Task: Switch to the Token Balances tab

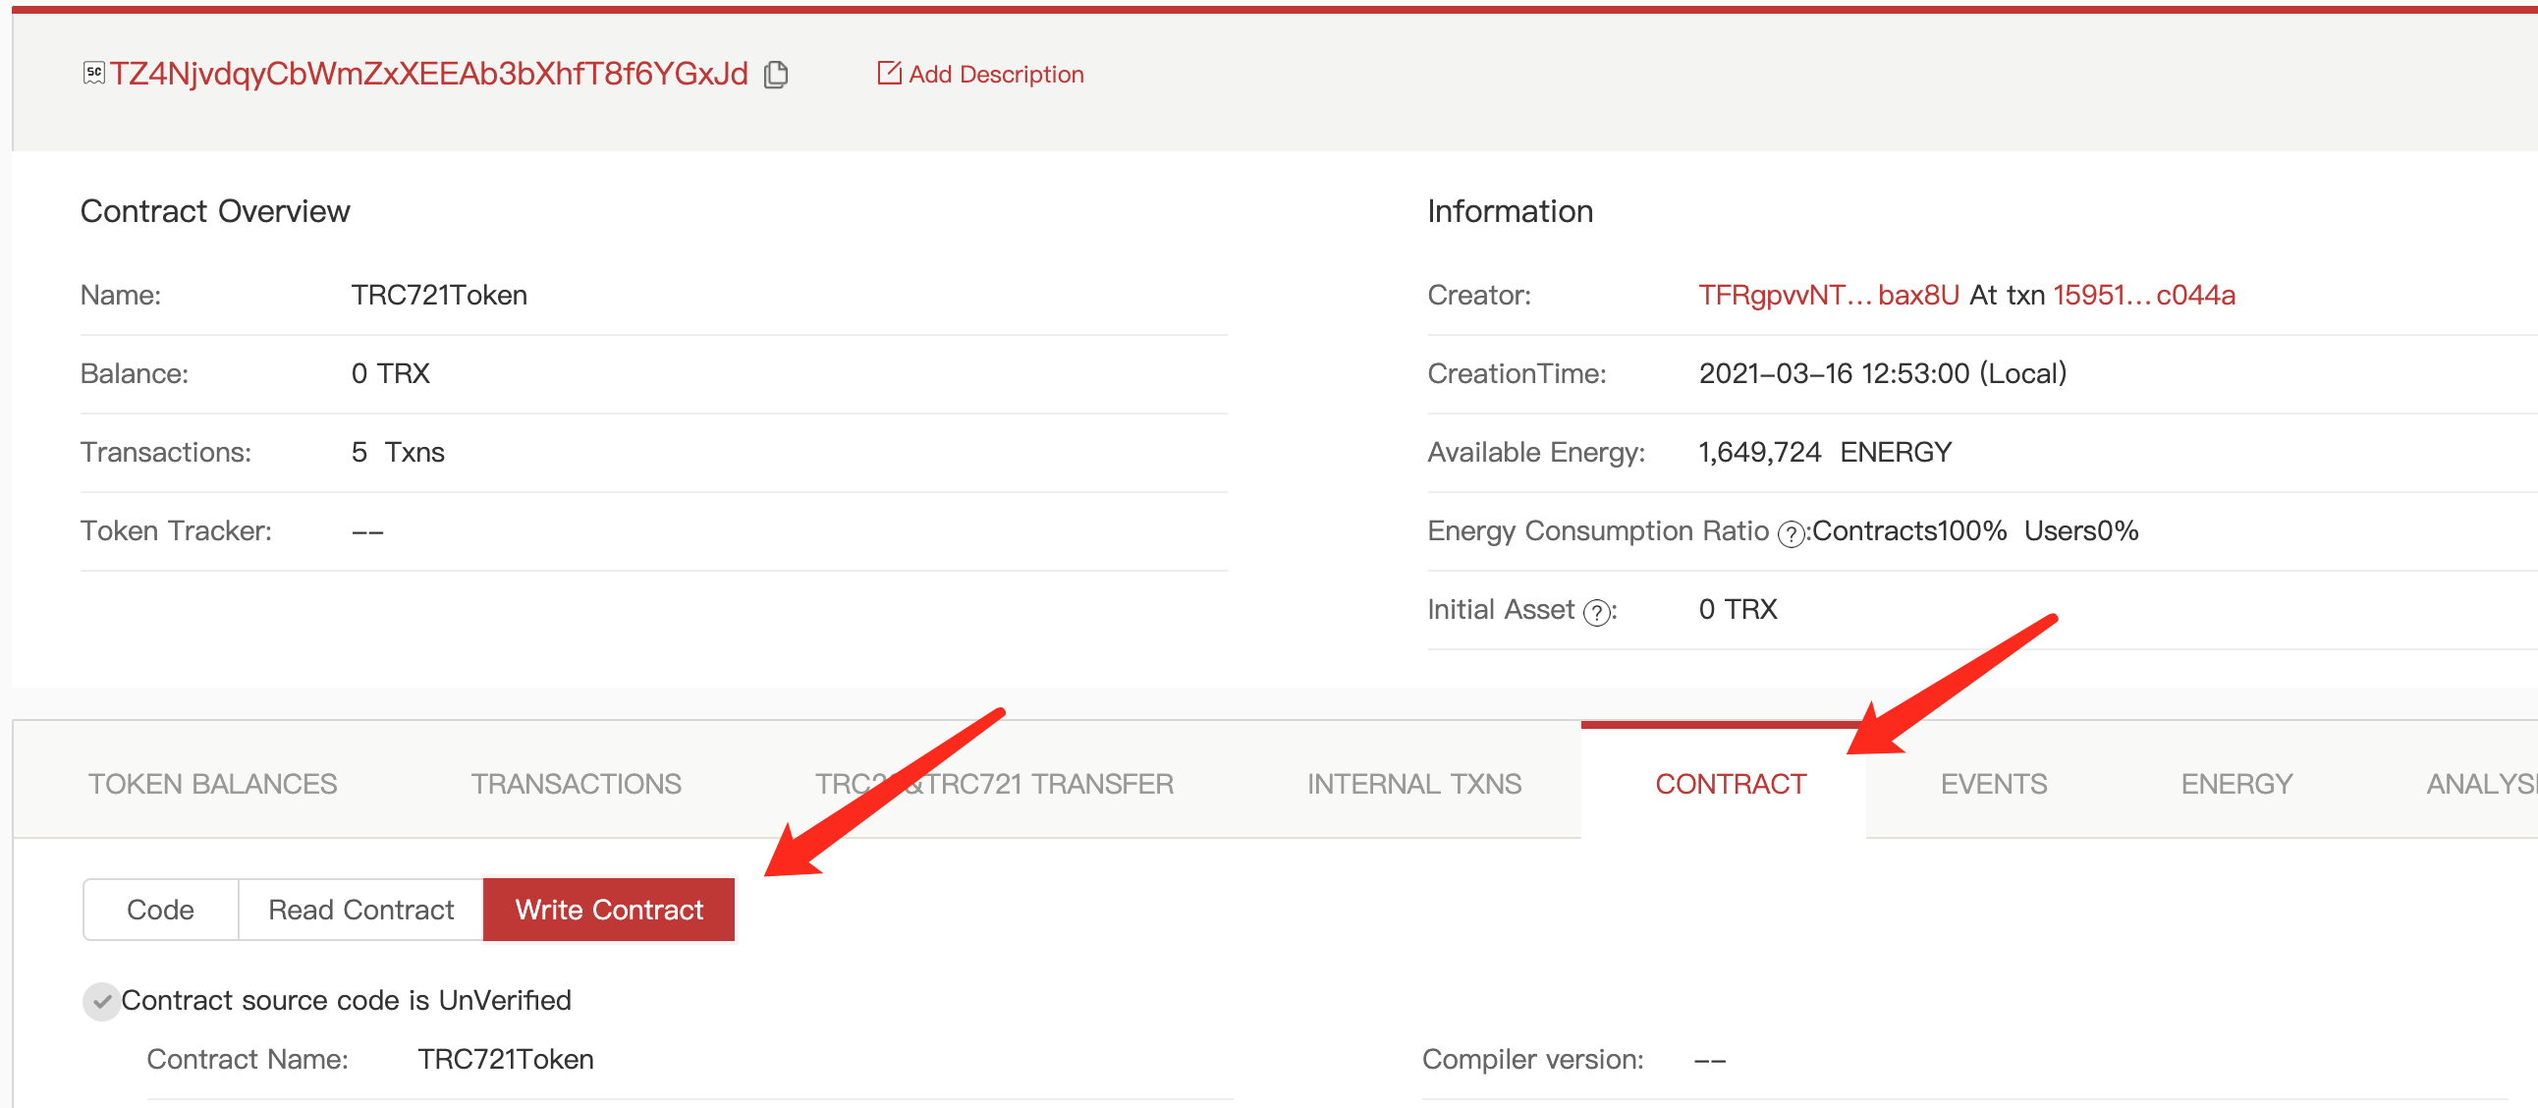Action: [x=213, y=783]
